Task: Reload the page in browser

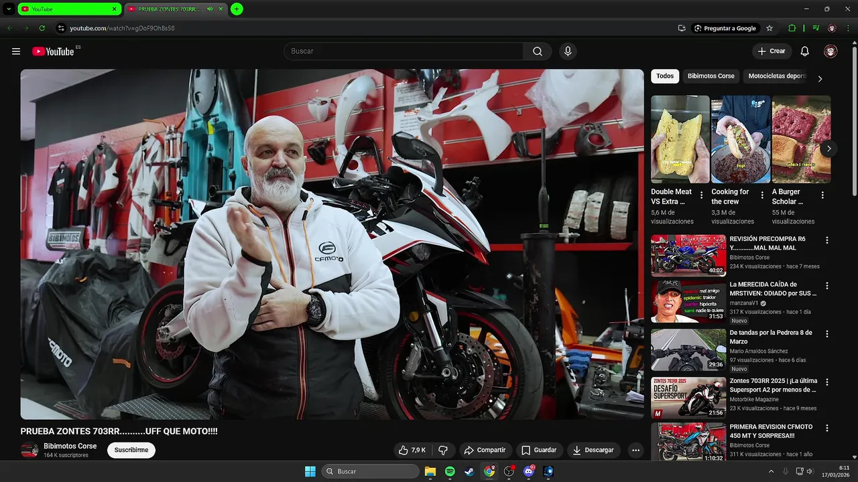Action: pyautogui.click(x=42, y=28)
